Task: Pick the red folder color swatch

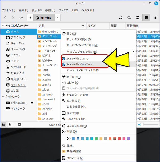Action: [119, 138]
